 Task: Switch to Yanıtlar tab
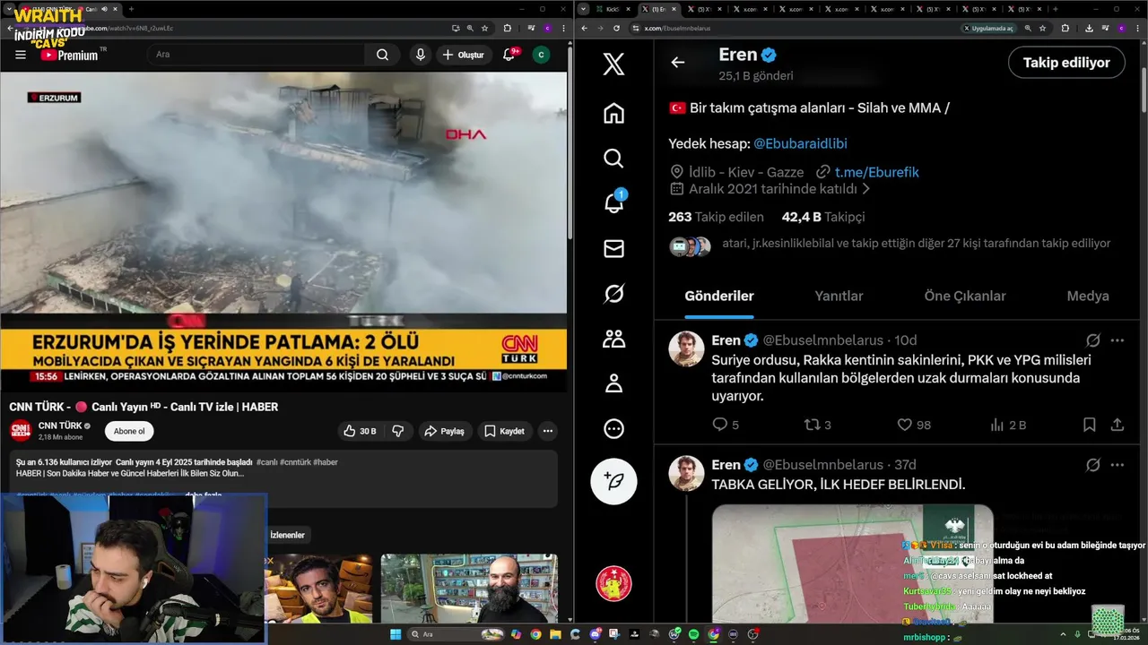[x=839, y=296]
